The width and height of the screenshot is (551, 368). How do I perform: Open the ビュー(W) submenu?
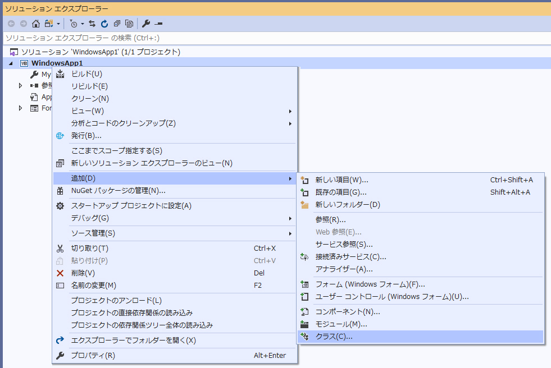pos(175,111)
